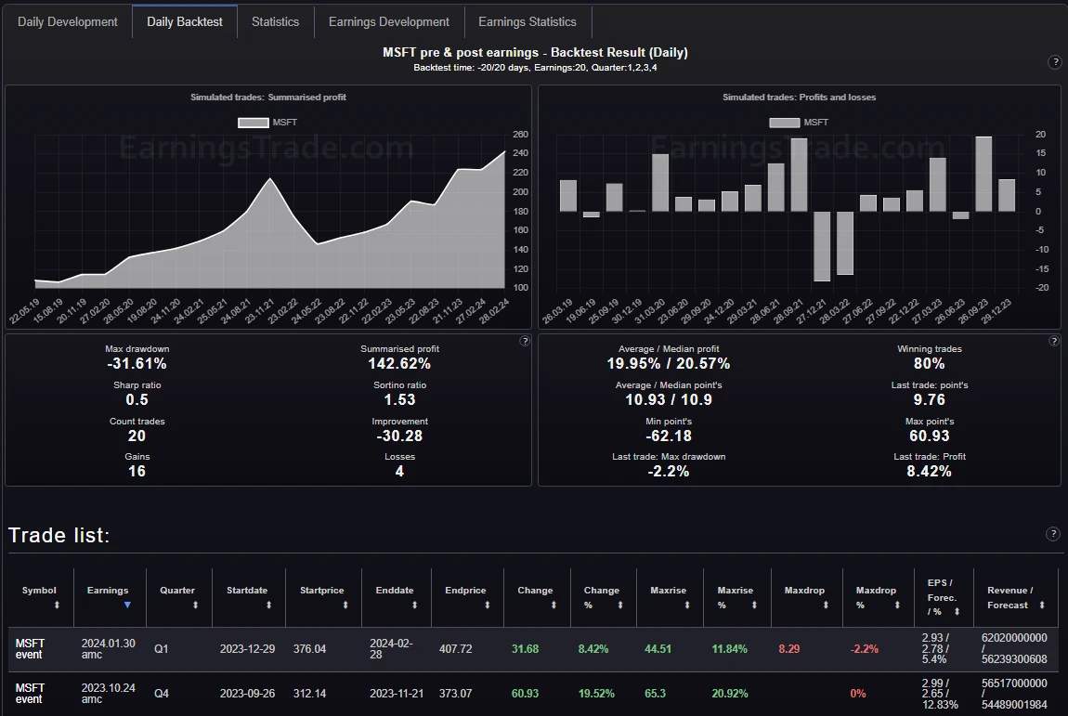This screenshot has width=1068, height=716.
Task: Sort by Revenue / Forecast column
Action: [x=1041, y=605]
